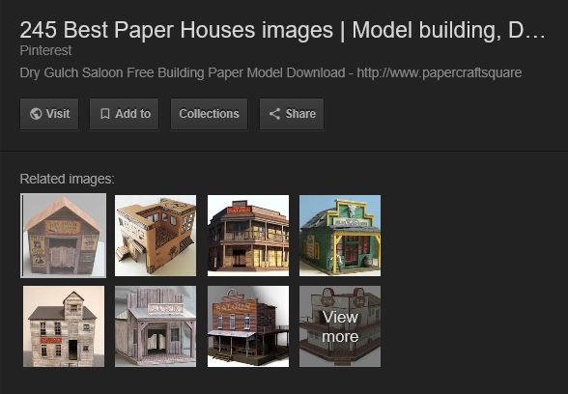Select the two-story balcony saloon thumbnail
The image size is (568, 394).
(248, 236)
